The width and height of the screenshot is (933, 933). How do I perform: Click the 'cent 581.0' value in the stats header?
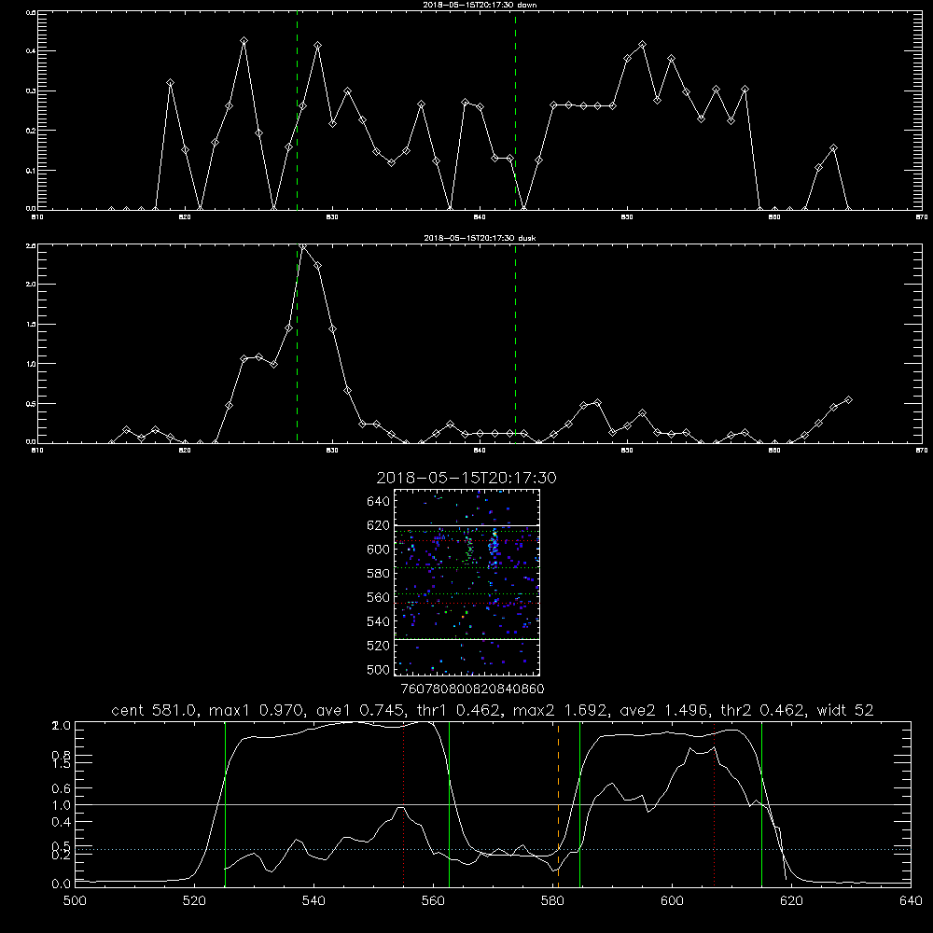click(x=154, y=710)
